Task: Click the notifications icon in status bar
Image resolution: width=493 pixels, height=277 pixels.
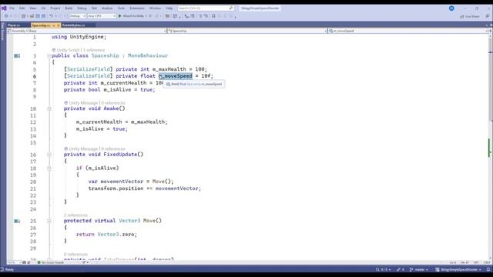Action: pyautogui.click(x=488, y=269)
